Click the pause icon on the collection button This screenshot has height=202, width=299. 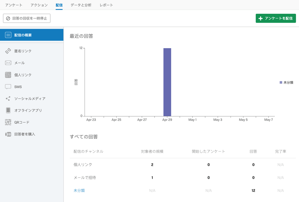(8, 18)
